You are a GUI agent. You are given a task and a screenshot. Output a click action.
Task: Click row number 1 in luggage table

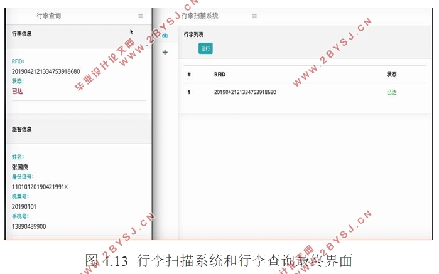point(189,92)
